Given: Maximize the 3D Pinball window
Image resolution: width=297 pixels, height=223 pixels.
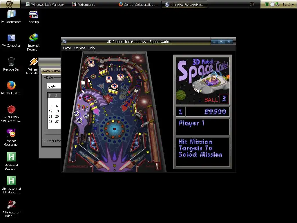Looking at the screenshot, I should pos(221,42).
